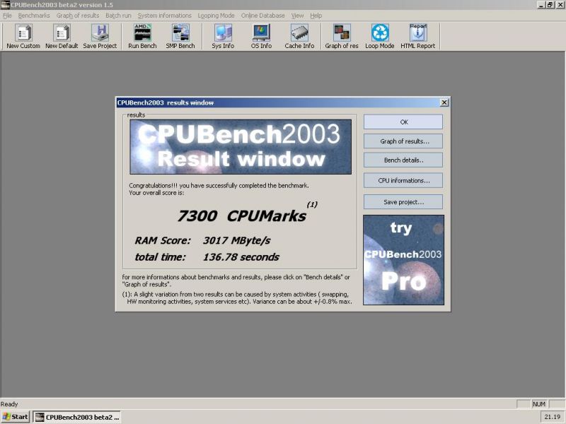This screenshot has width=566, height=424.
Task: Start the Run Bench tool
Action: click(143, 37)
